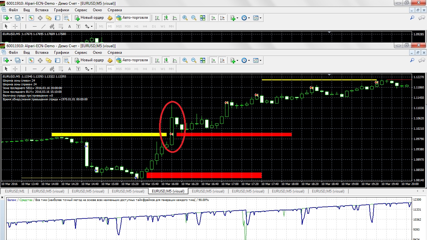Click the 'Ширина зоны слева= 24' chart text
The image size is (427, 240).
19,80
